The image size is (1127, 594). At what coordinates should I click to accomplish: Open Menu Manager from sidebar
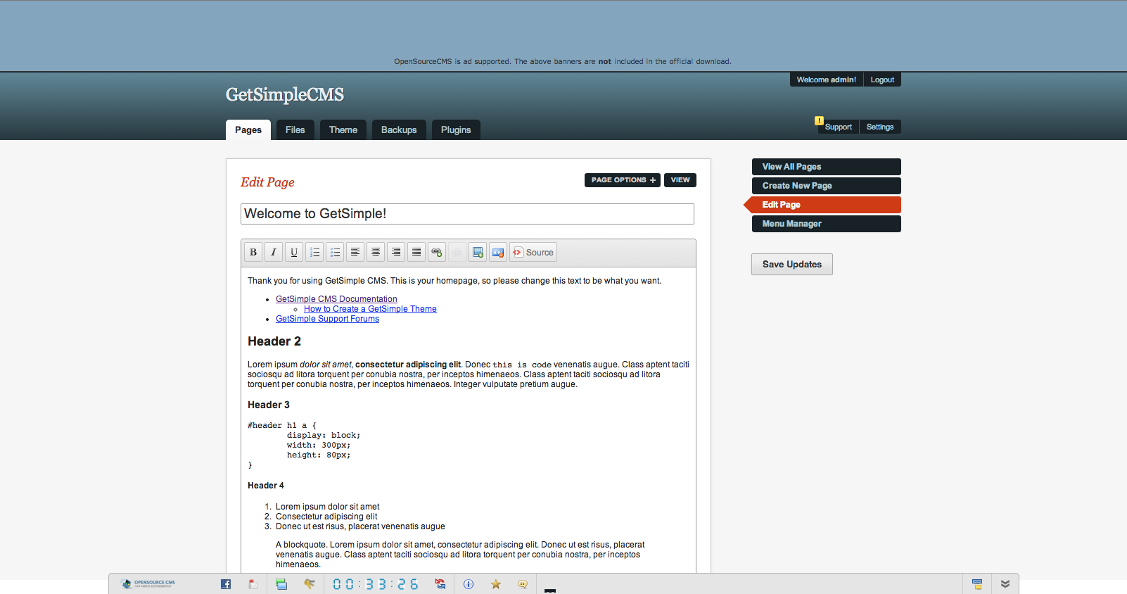tap(827, 224)
